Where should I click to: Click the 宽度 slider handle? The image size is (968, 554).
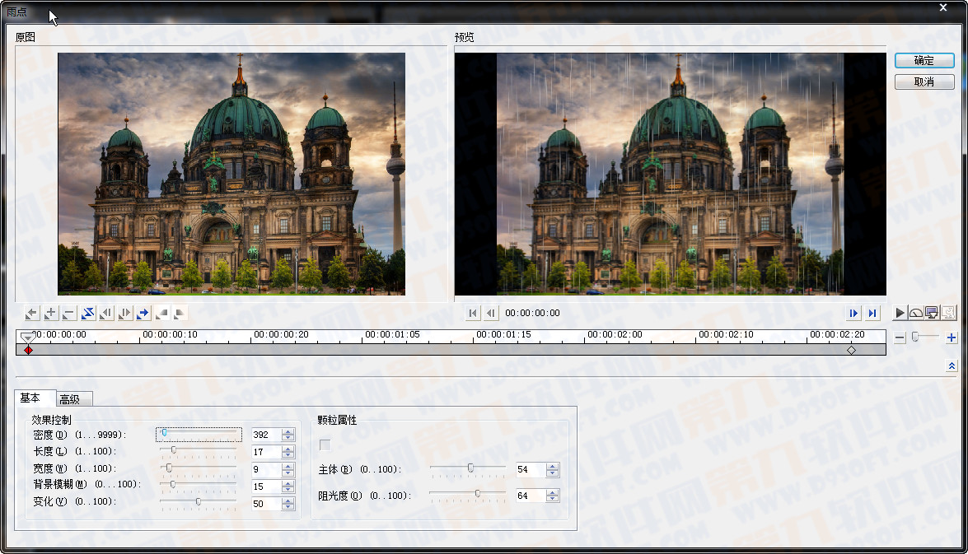pos(169,468)
